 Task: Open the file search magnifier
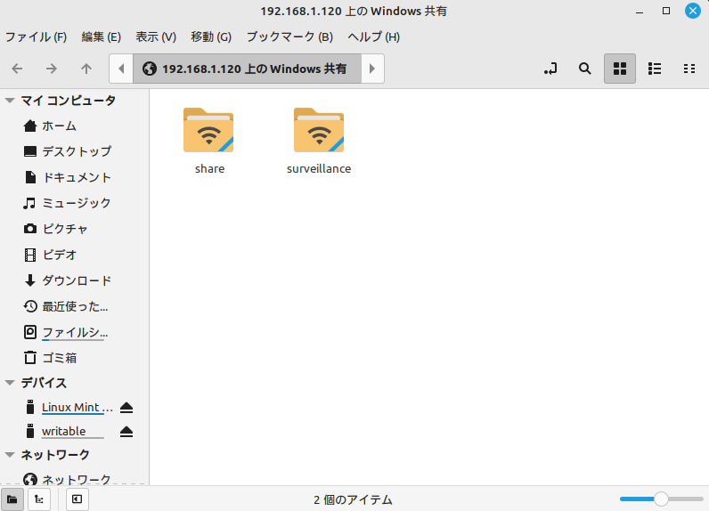click(584, 69)
